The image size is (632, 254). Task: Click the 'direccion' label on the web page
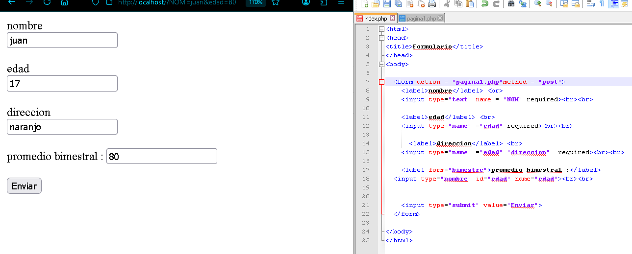28,112
